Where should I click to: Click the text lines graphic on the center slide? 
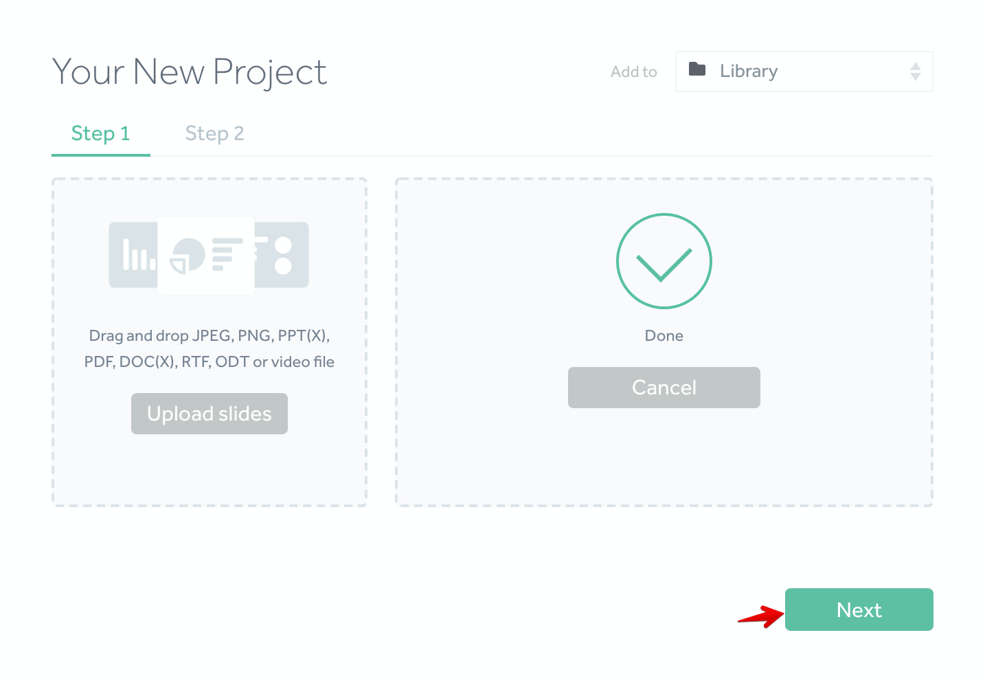[x=227, y=254]
